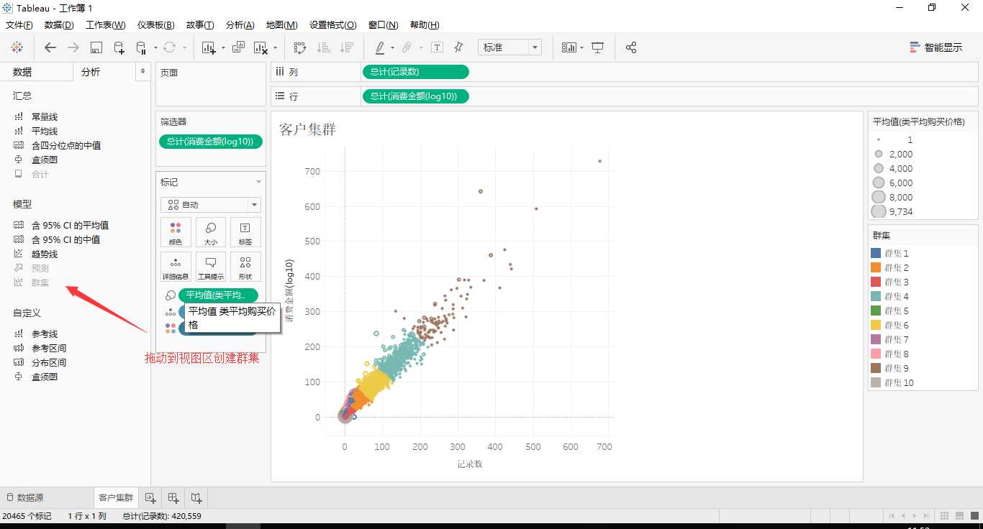
Task: Click the filter pill 总计(消费金额(log10))
Action: click(x=211, y=142)
